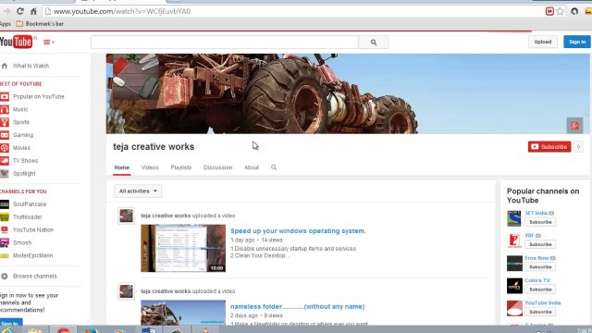Click channel avatar beside second upload
This screenshot has width=592, height=333.
[126, 291]
